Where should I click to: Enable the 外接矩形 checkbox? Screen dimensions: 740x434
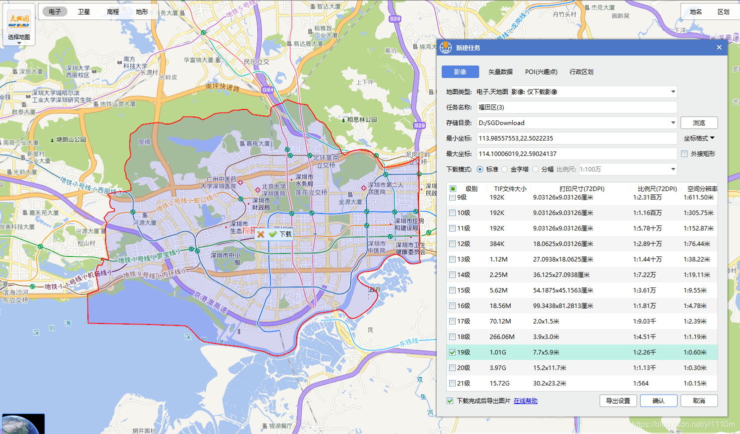[x=685, y=153]
